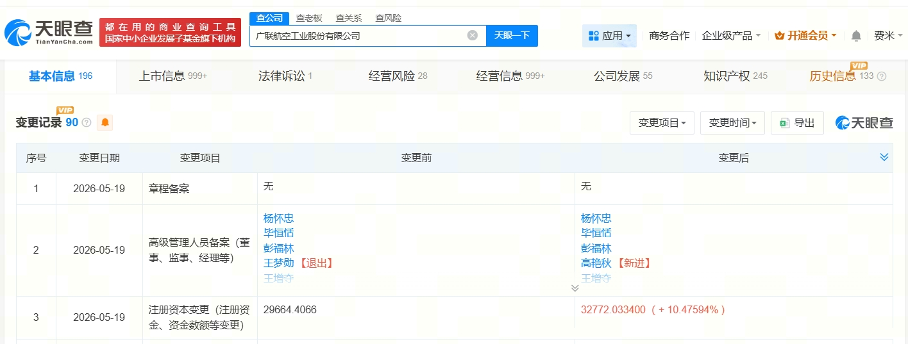Click the red promotional banner in header
Viewport: 908px width, 344px height.
[x=170, y=32]
